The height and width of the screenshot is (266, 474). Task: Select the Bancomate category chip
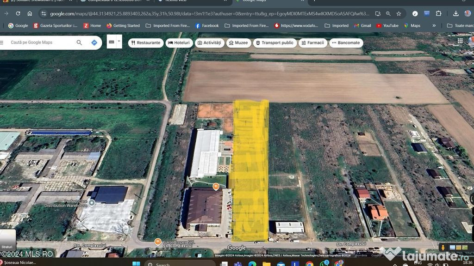tap(346, 43)
